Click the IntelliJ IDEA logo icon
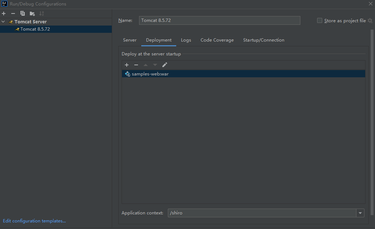The height and width of the screenshot is (229, 375). click(4, 4)
